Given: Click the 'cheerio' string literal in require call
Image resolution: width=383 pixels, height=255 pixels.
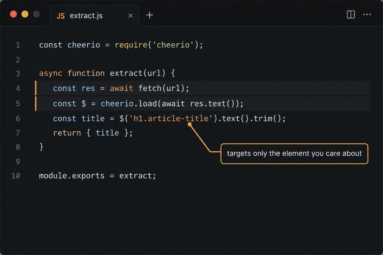Looking at the screenshot, I should point(173,45).
